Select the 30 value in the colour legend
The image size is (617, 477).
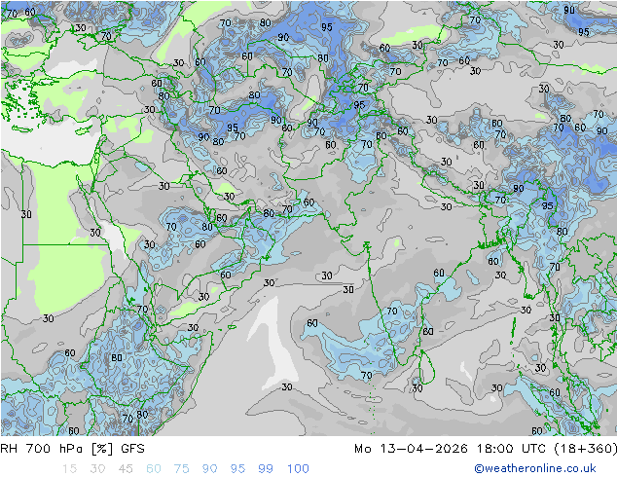97,469
